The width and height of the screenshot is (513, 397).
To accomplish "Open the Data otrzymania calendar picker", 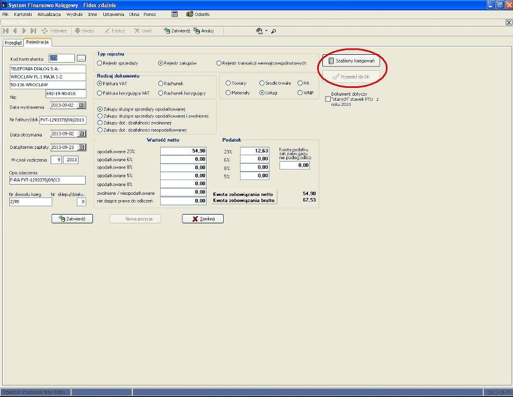I will tap(81, 134).
